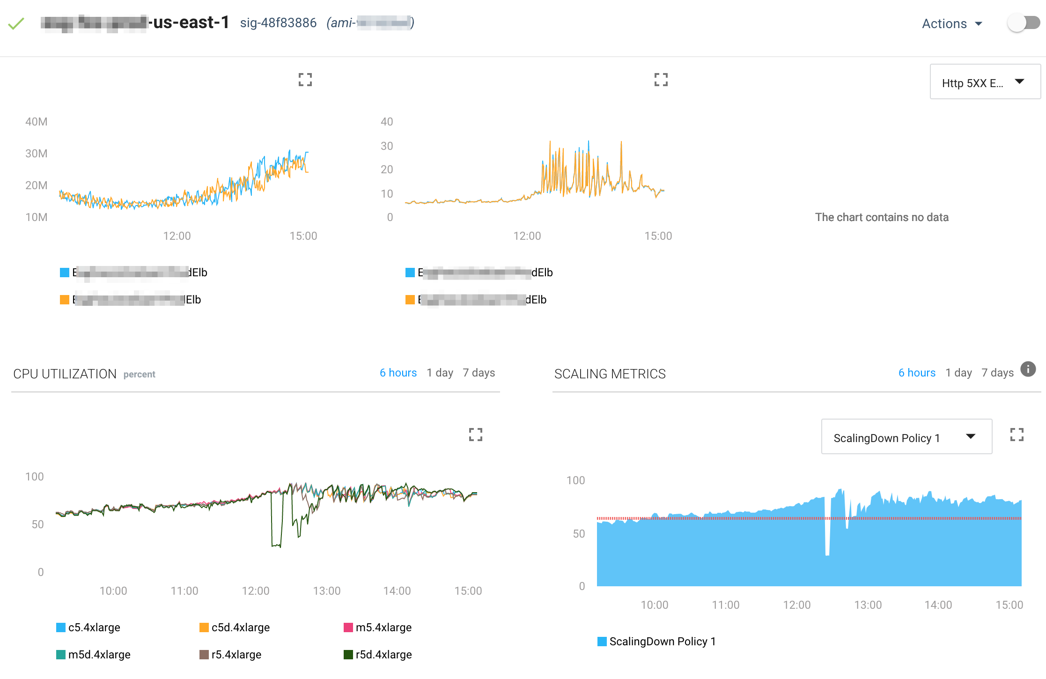Open the Http 5XX E... metric dropdown
The image size is (1046, 679).
point(985,83)
